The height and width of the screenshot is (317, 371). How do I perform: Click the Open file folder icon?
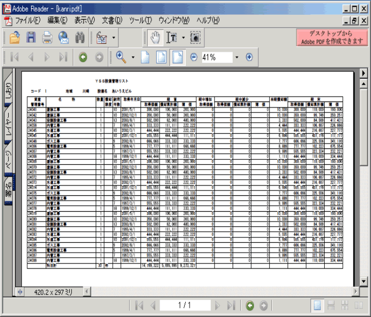click(15, 38)
